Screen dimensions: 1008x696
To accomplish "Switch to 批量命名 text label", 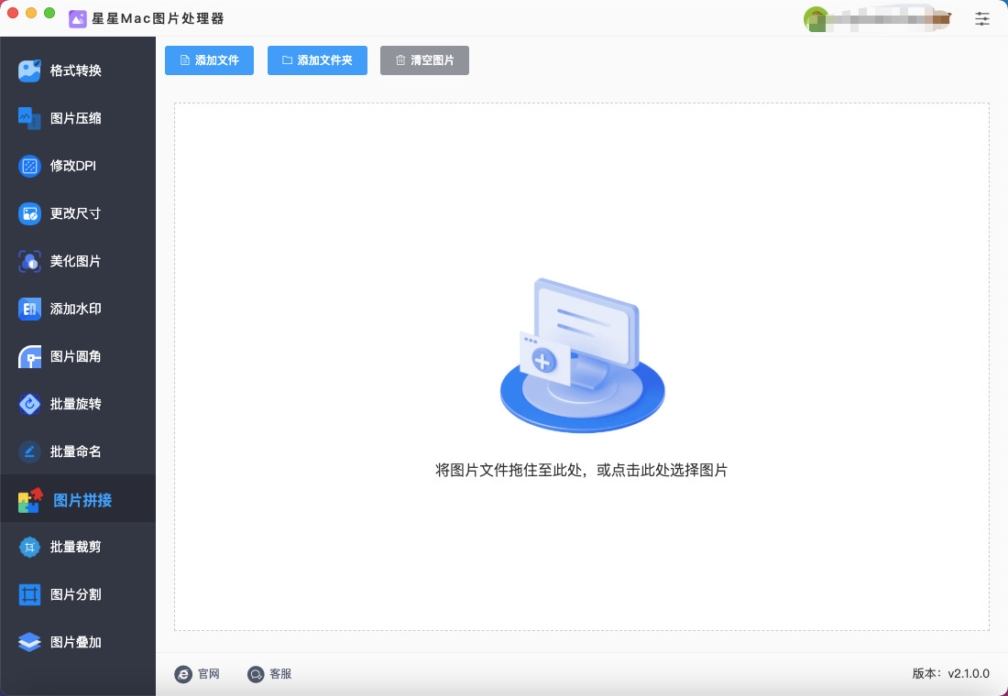I will (76, 451).
